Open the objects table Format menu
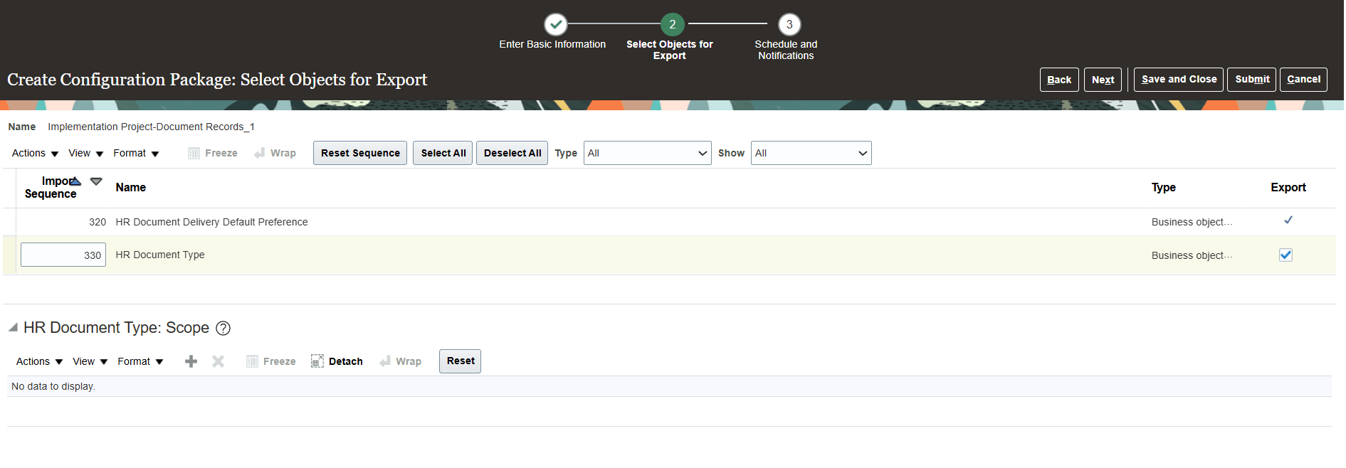This screenshot has height=468, width=1346. pyautogui.click(x=136, y=153)
